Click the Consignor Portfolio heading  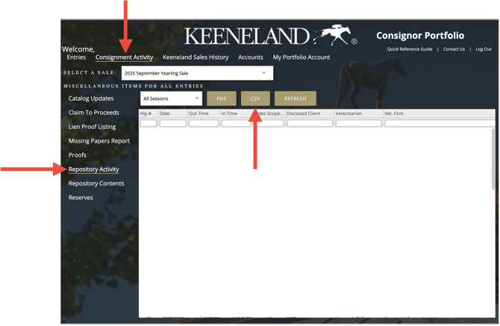click(420, 35)
